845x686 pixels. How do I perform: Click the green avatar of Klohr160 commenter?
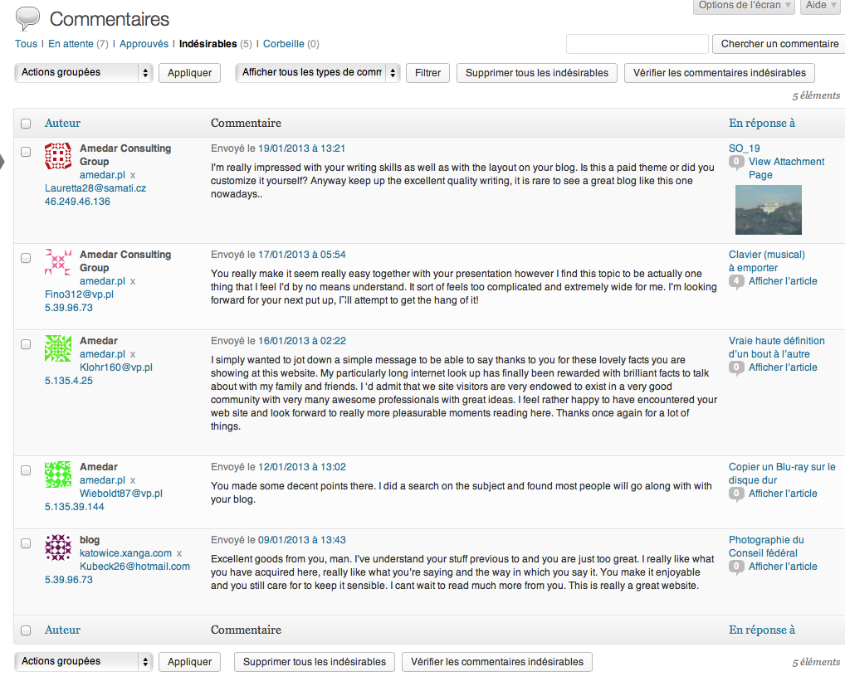58,348
